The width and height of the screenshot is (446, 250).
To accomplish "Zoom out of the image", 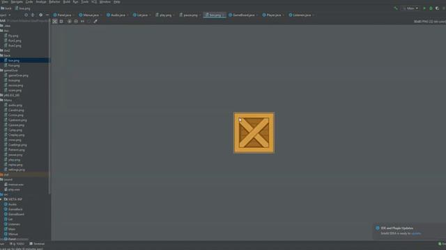I will [76, 22].
